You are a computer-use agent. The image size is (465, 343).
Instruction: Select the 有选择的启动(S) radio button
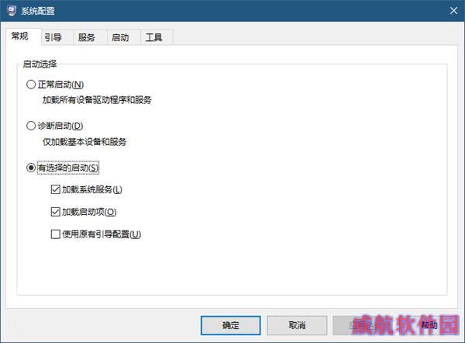tap(31, 168)
